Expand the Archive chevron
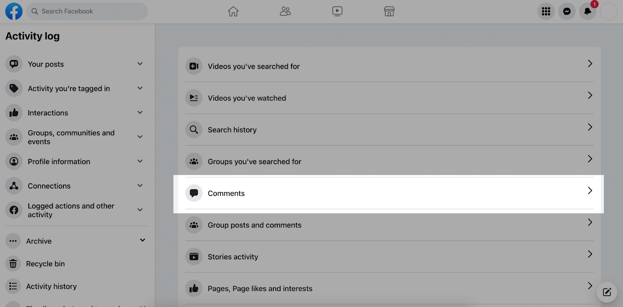This screenshot has height=307, width=623. (x=143, y=240)
